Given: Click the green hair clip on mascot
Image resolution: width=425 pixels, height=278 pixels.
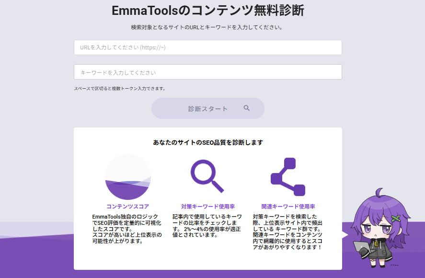Looking at the screenshot, I should 396,218.
